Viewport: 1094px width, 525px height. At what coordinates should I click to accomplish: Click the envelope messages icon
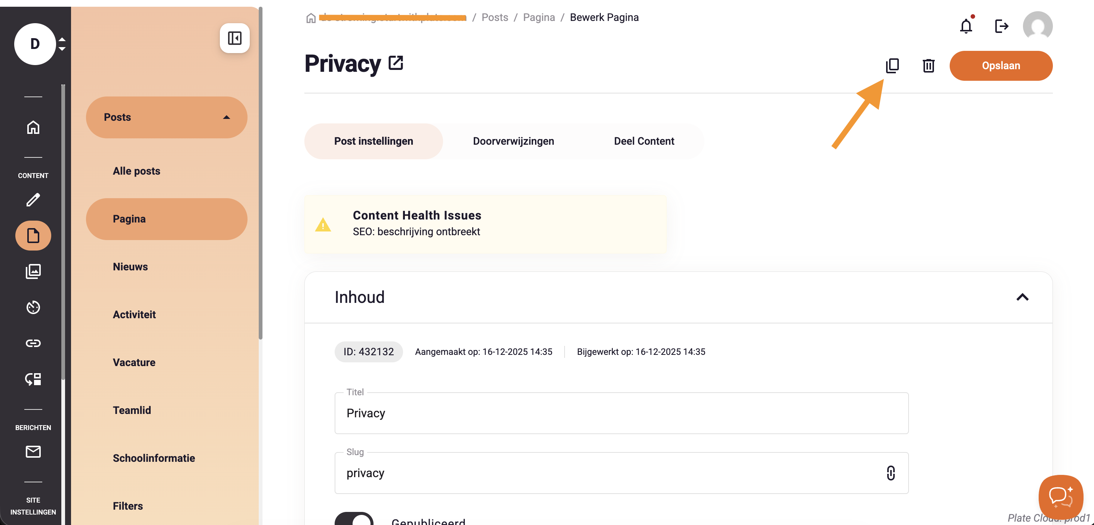click(33, 451)
